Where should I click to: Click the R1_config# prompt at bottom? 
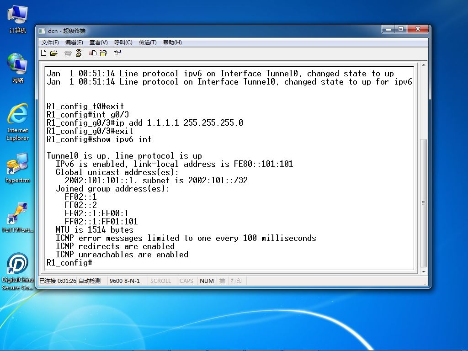(69, 263)
